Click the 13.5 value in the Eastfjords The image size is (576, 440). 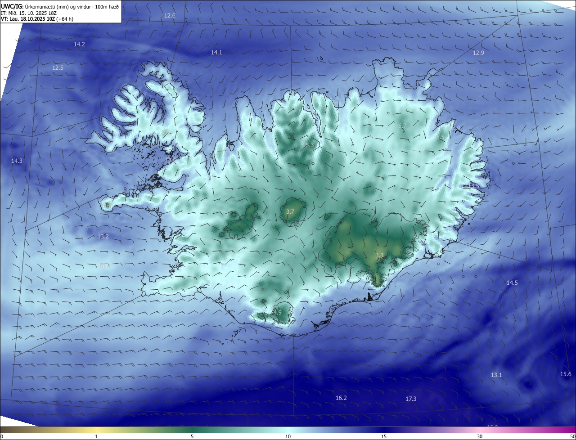point(474,185)
